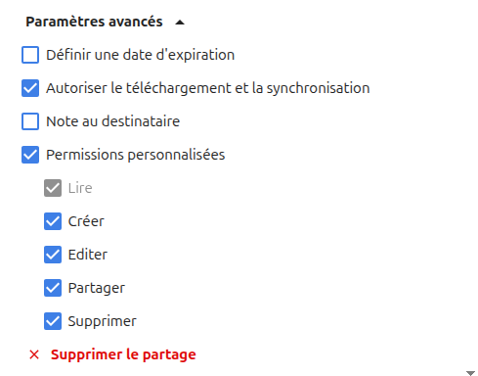The width and height of the screenshot is (478, 376).
Task: Enable the Définir une date d'expiration checkbox
Action: [x=30, y=55]
